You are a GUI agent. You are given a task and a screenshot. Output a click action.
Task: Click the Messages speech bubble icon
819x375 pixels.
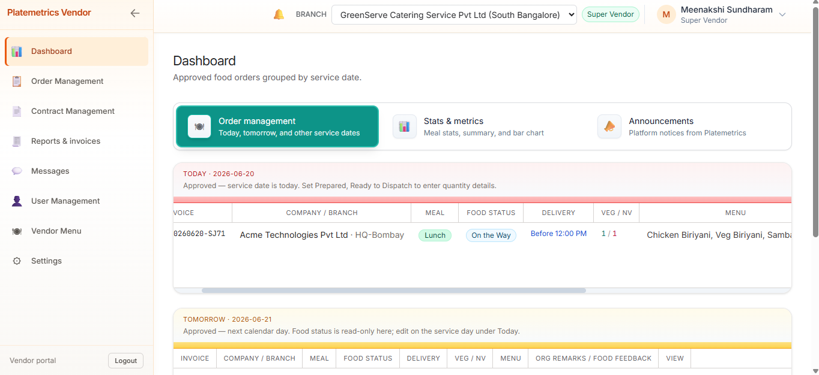[17, 171]
